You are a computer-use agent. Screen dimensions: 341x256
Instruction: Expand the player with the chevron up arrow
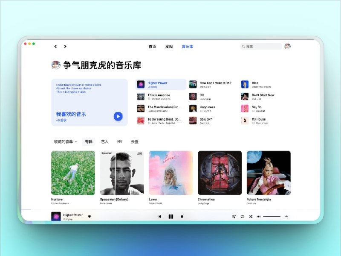(286, 217)
